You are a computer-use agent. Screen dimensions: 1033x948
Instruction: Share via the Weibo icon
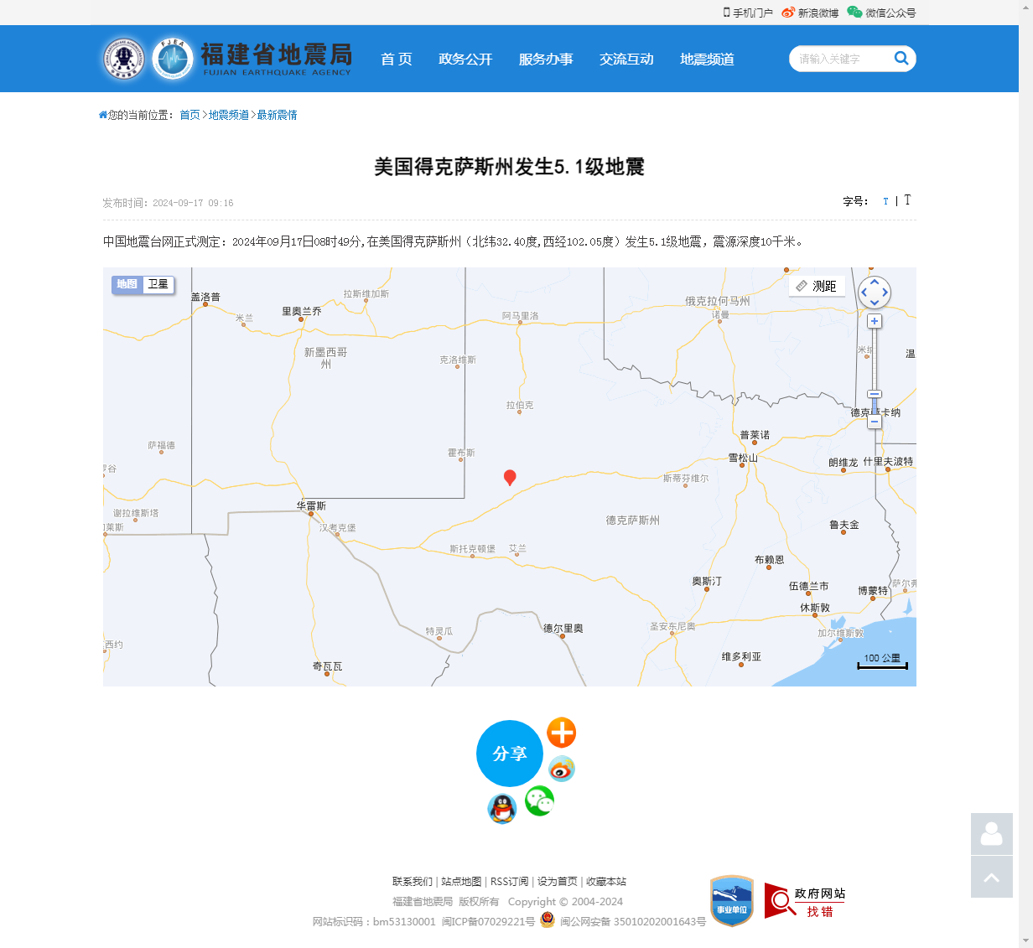(x=561, y=768)
